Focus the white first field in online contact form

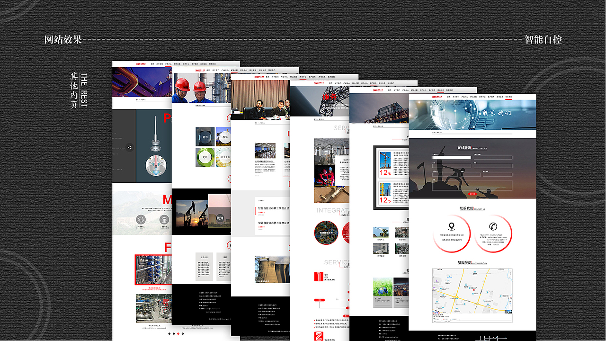click(451, 157)
